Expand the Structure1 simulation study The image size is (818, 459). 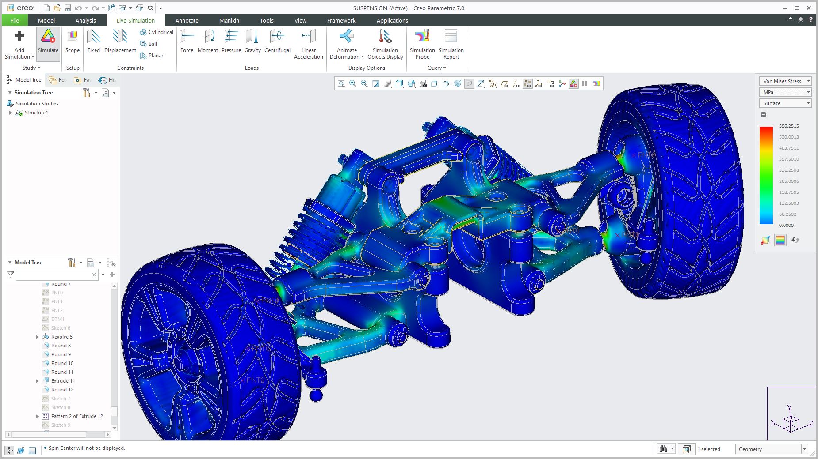11,113
